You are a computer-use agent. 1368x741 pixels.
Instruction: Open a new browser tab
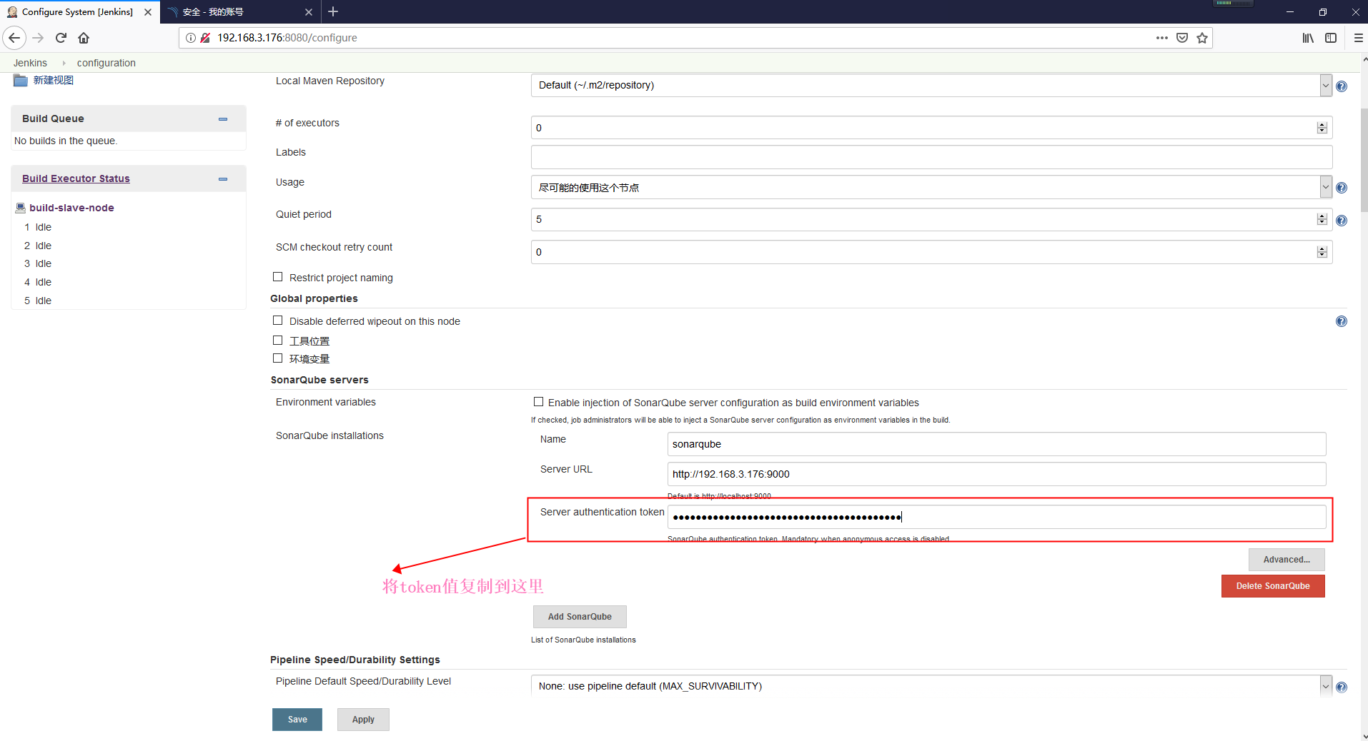point(333,11)
